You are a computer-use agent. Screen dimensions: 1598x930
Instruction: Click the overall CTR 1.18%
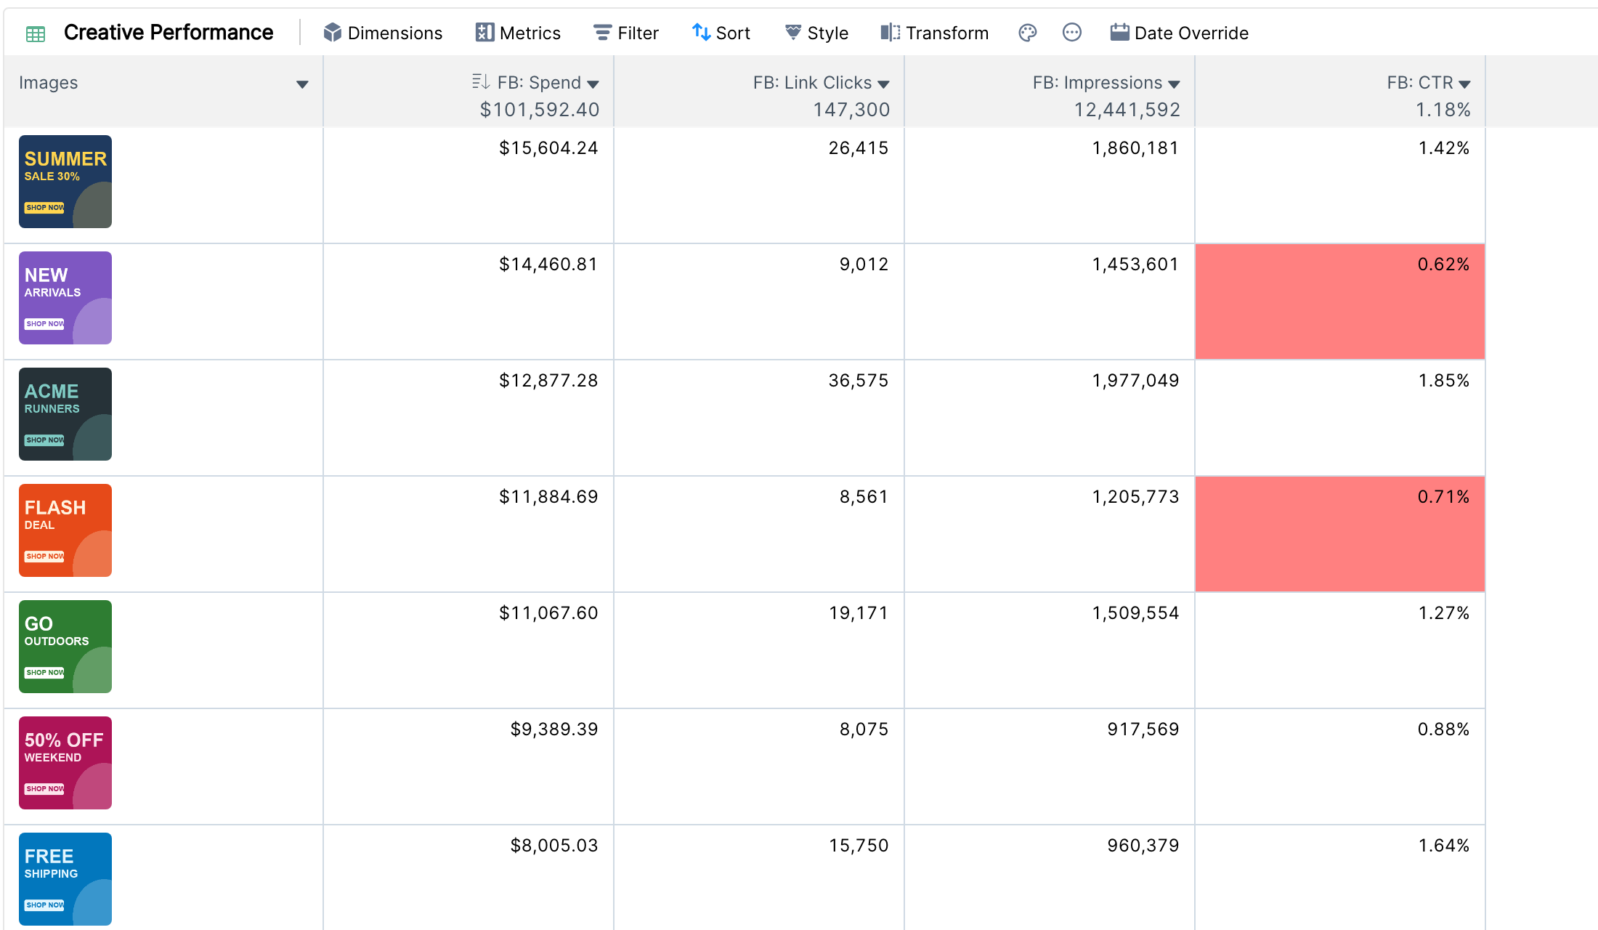pyautogui.click(x=1443, y=110)
